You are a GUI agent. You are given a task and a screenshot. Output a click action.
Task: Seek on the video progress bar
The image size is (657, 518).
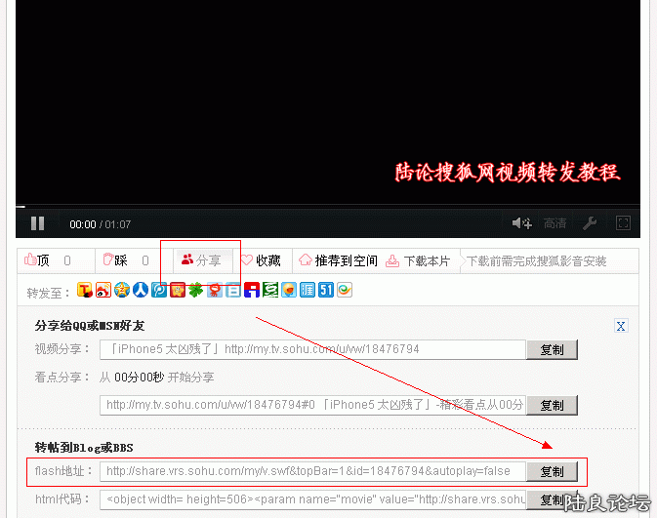click(328, 206)
